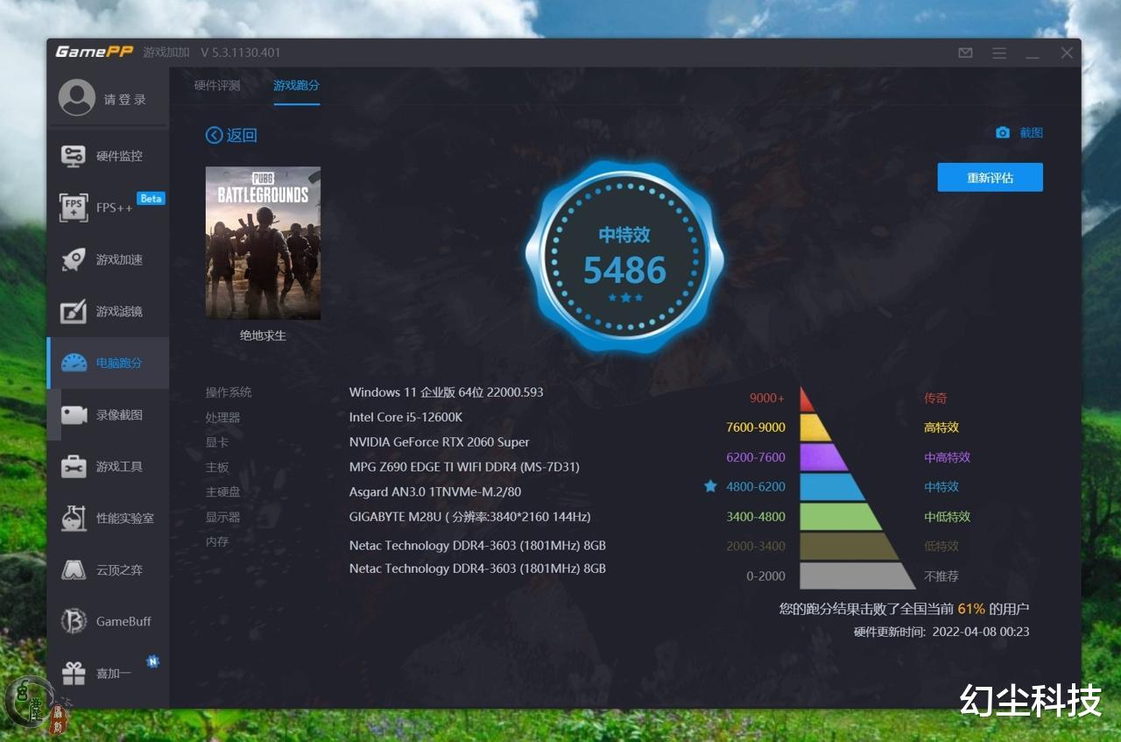Click the 不推荐 tier label

[941, 576]
